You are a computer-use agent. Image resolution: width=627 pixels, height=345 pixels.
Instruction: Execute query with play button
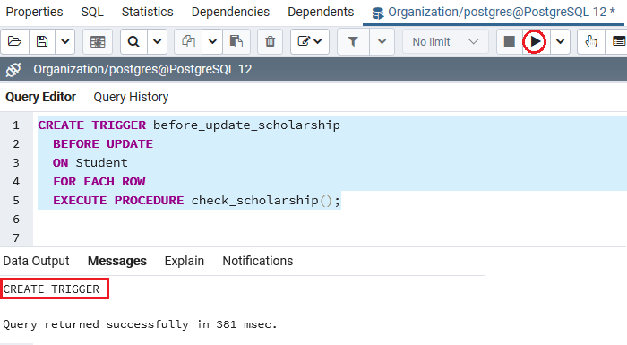click(535, 41)
